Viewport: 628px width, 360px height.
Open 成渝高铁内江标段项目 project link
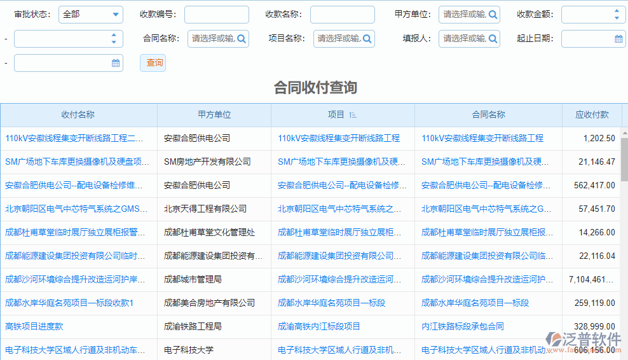(319, 326)
